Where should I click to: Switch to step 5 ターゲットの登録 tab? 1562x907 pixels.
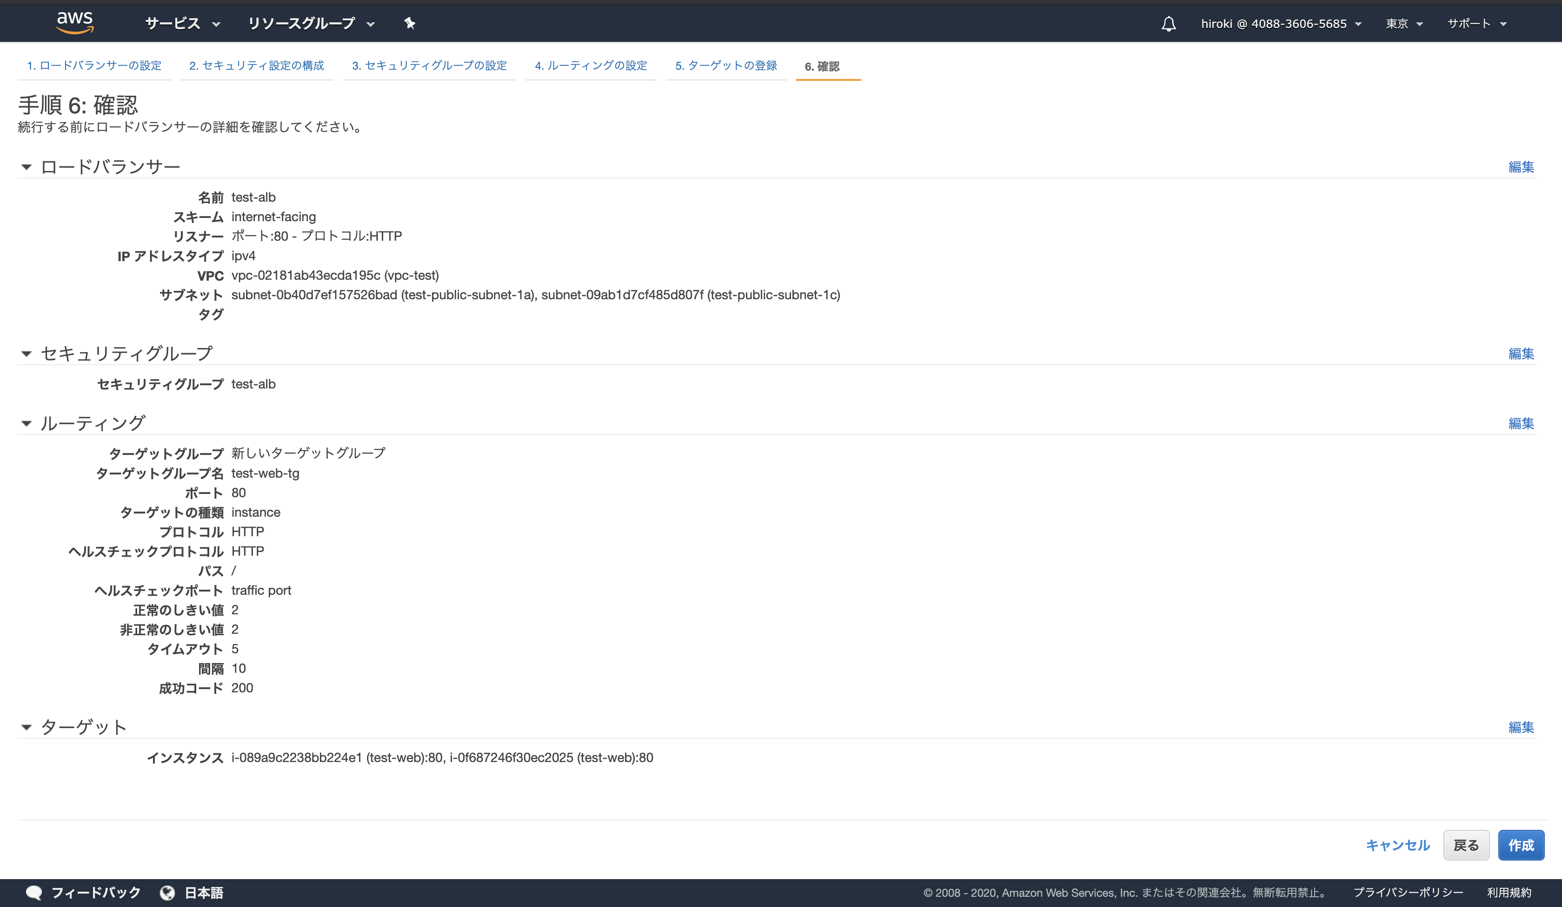(x=726, y=66)
